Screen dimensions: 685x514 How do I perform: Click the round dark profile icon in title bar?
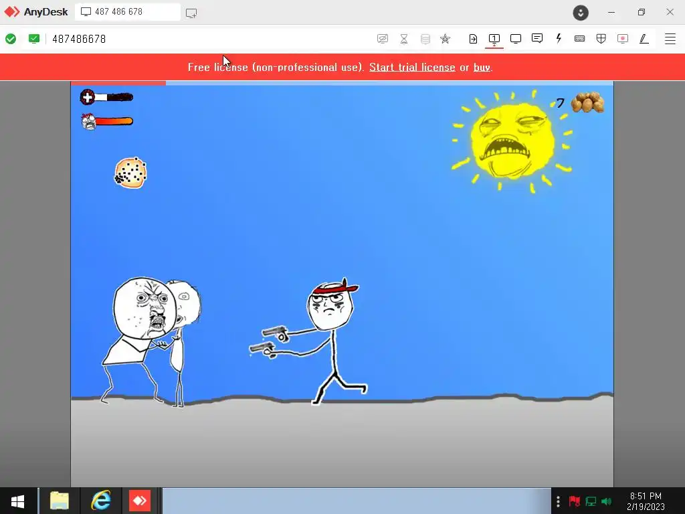tap(581, 13)
